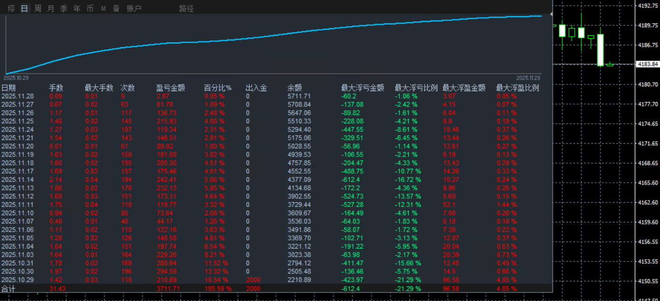The width and height of the screenshot is (660, 301).
Task: Select the 2025.11.03 date cell
Action: [x=18, y=254]
